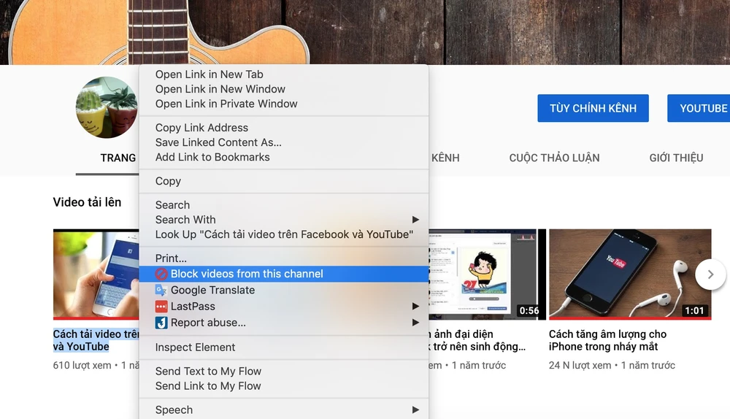The height and width of the screenshot is (419, 730).
Task: Choose Inspect Element
Action: pyautogui.click(x=283, y=347)
